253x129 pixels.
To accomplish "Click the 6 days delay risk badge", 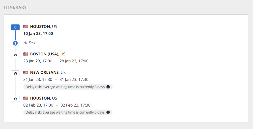I will point(65,112).
